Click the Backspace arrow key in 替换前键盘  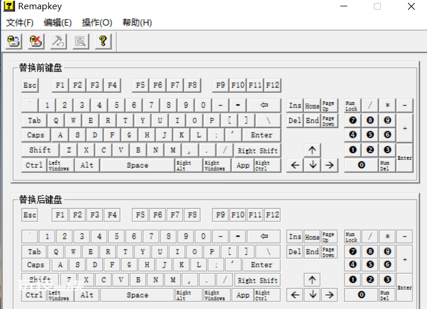point(264,105)
